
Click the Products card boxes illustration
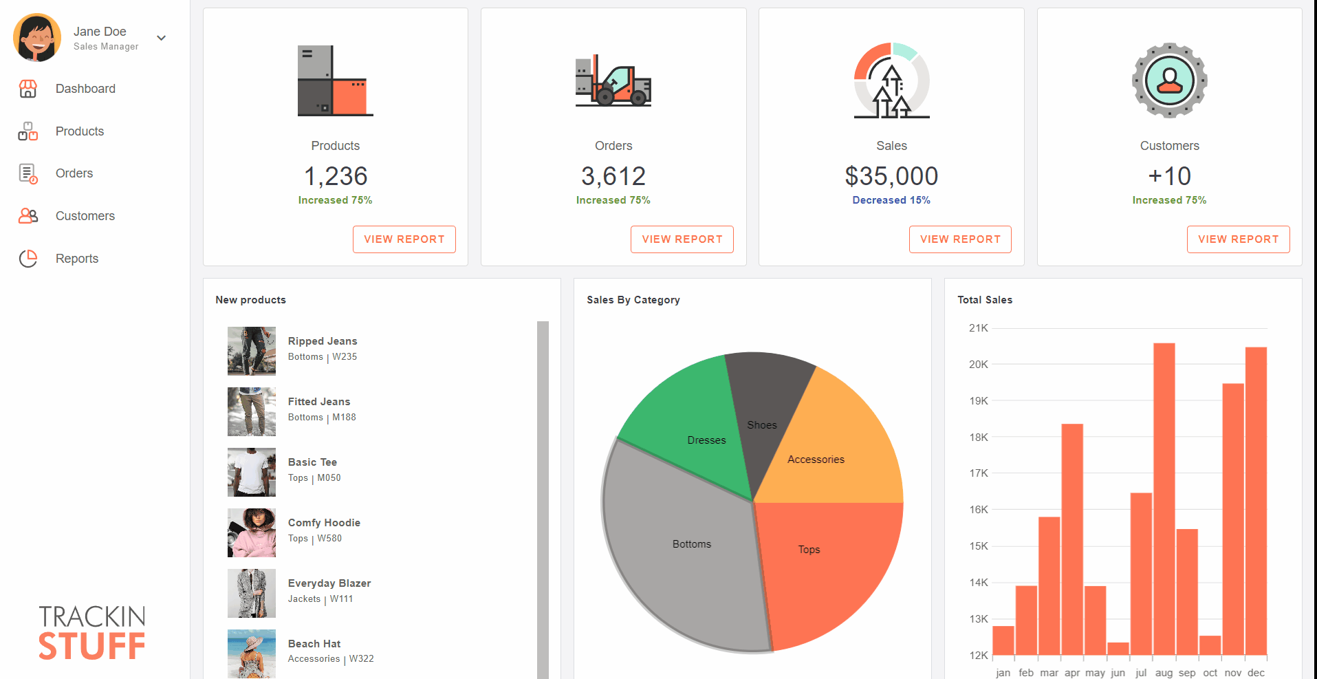(x=336, y=80)
